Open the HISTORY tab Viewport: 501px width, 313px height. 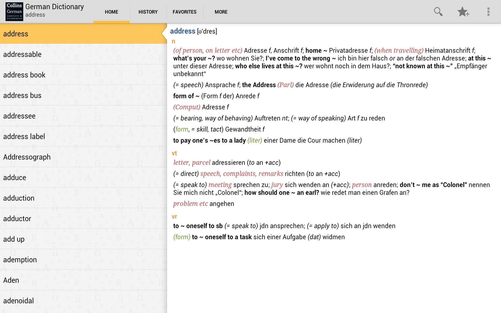148,12
